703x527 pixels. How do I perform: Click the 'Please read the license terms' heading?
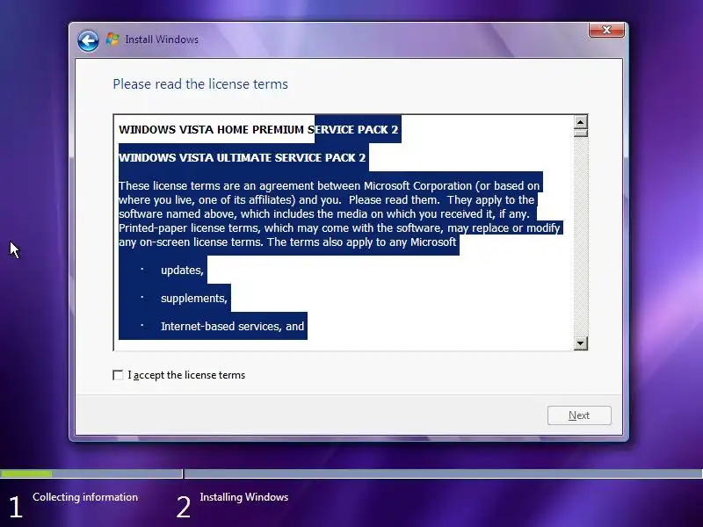pyautogui.click(x=200, y=84)
